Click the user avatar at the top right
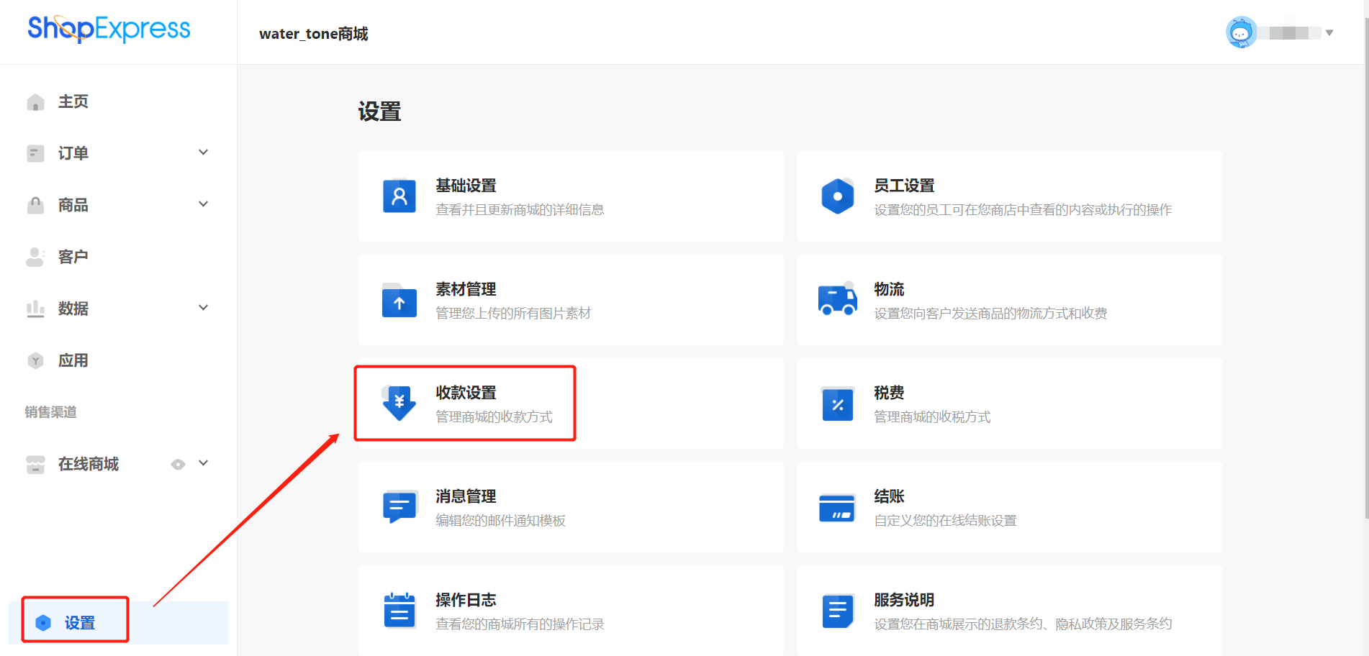The width and height of the screenshot is (1369, 656). [x=1242, y=32]
